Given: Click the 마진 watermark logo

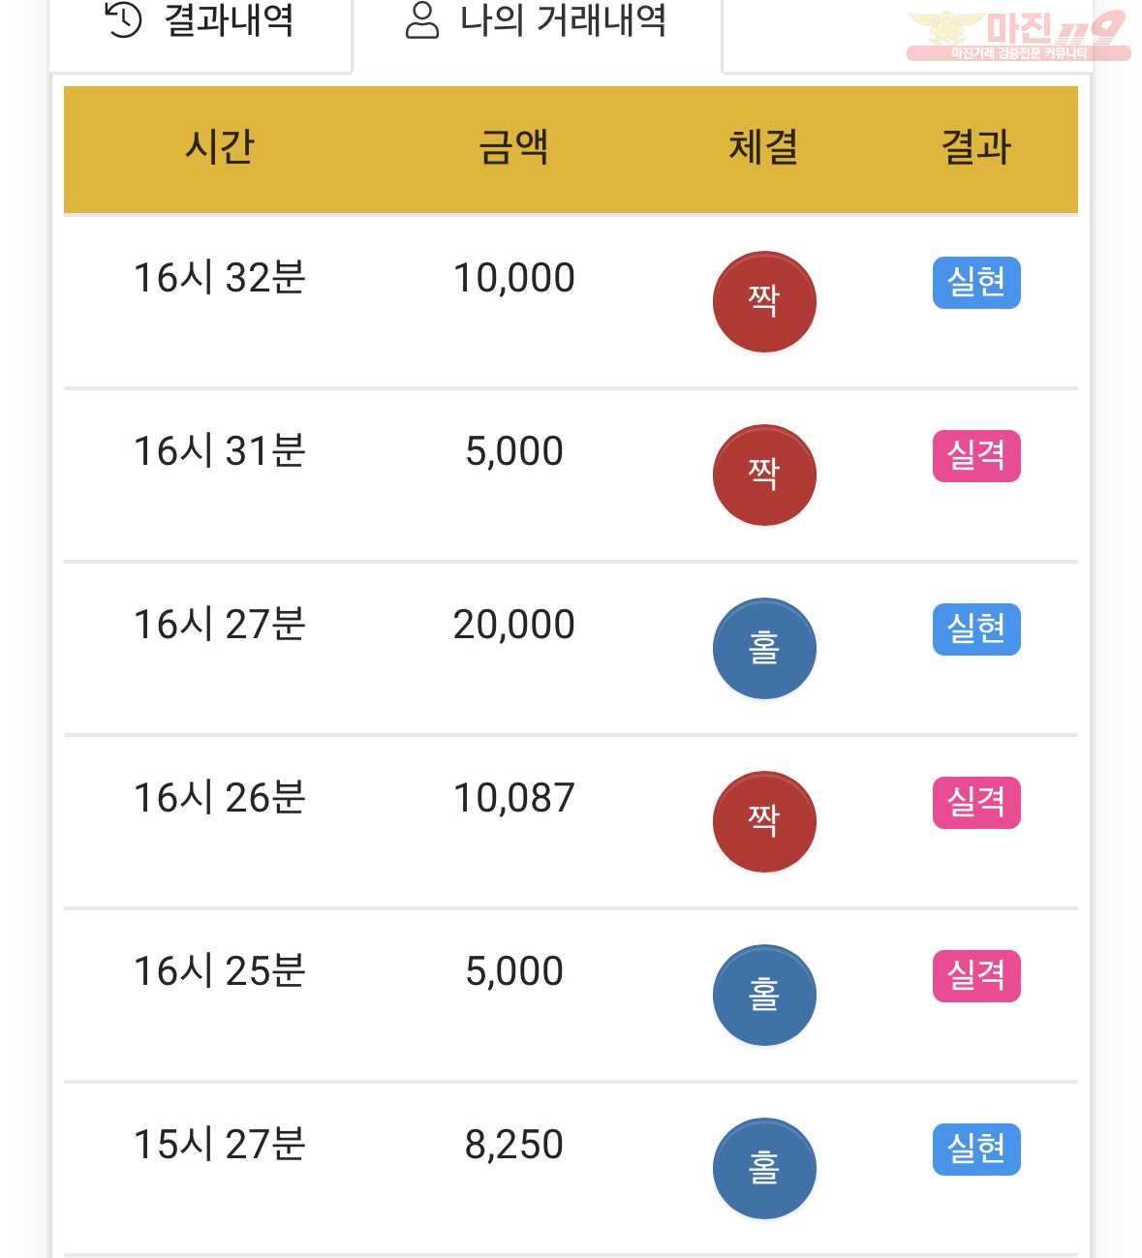Looking at the screenshot, I should point(1019,36).
